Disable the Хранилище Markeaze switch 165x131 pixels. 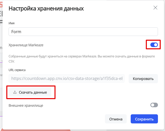coord(154,45)
